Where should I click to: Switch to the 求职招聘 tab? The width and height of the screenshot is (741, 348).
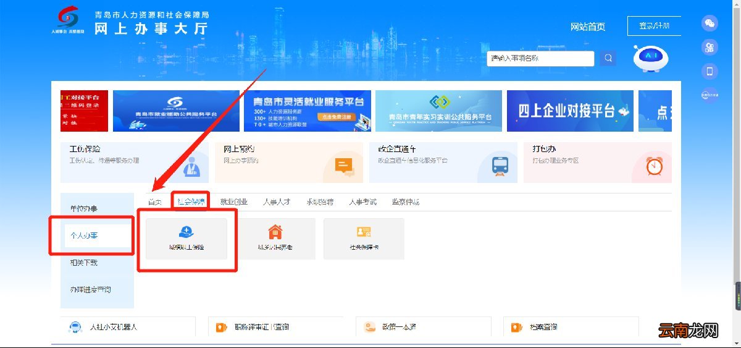pos(319,202)
